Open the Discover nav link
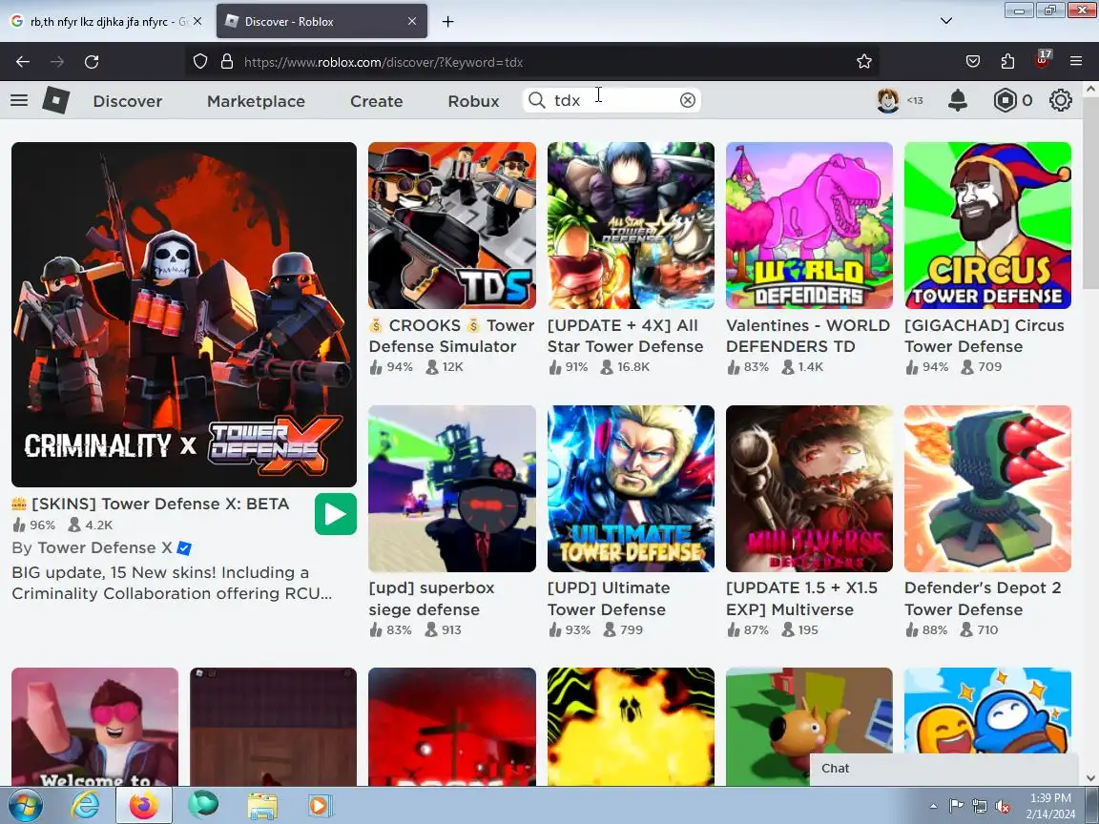The image size is (1099, 824). (x=128, y=101)
